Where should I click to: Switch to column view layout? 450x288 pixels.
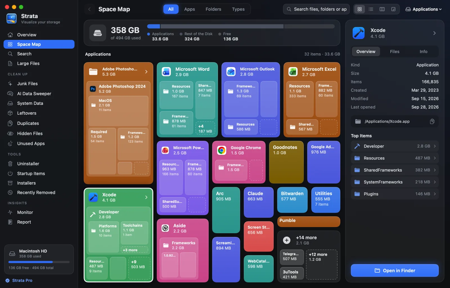[x=382, y=9]
